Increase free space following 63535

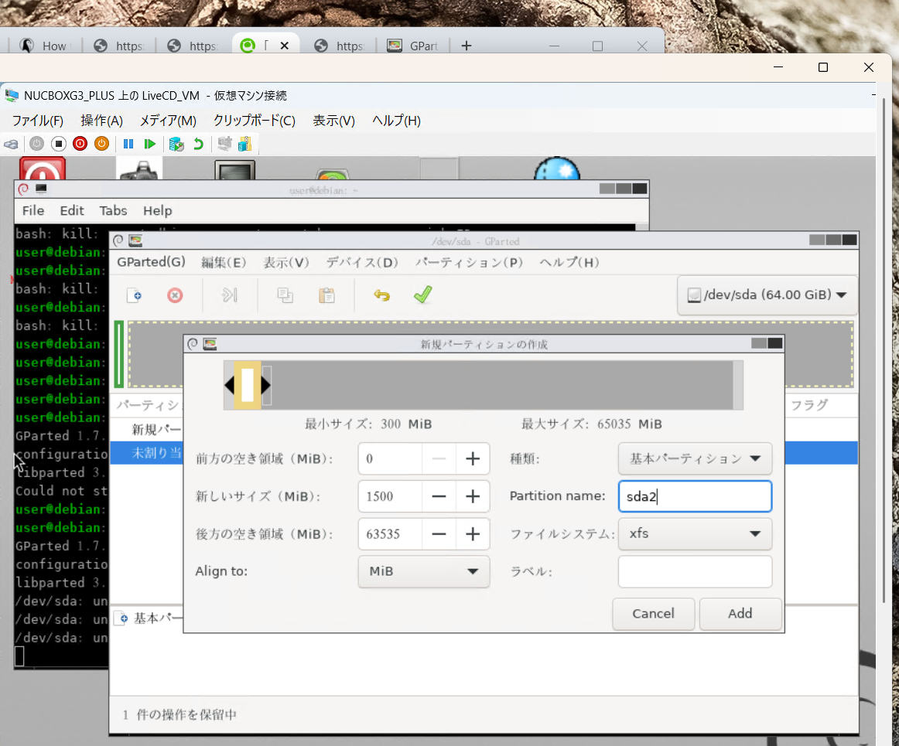coord(473,534)
